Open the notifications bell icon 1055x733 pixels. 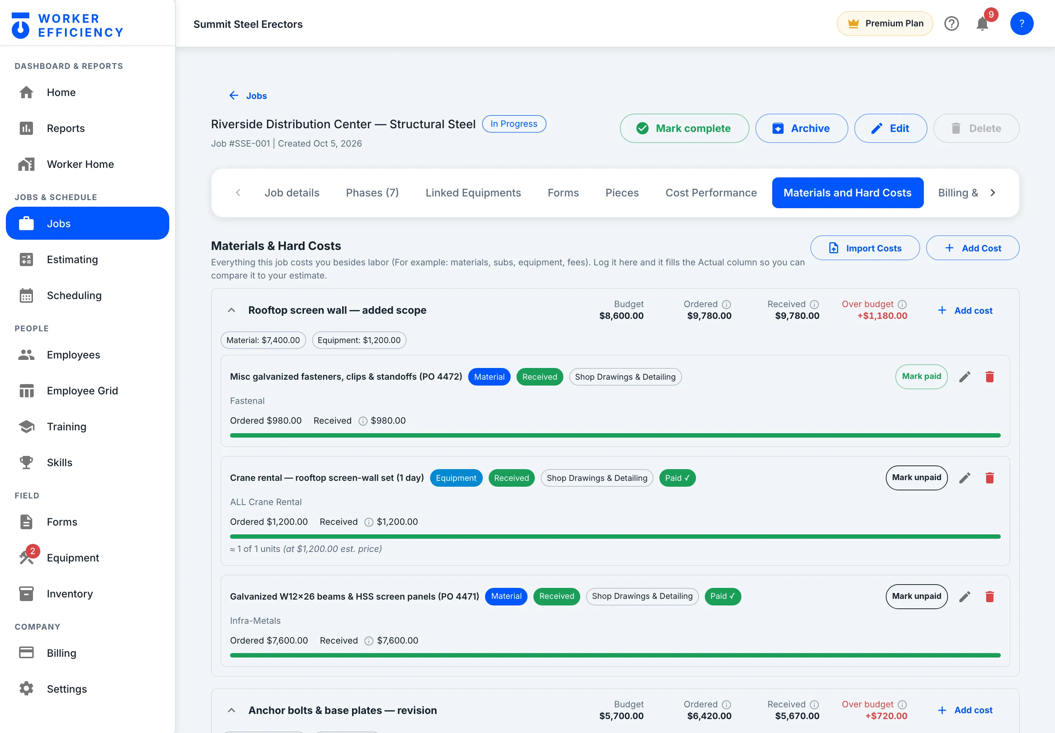click(x=982, y=23)
